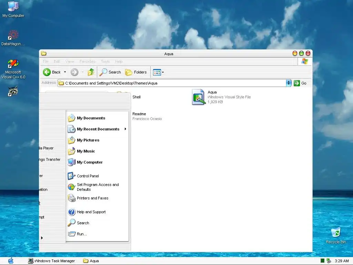The width and height of the screenshot is (353, 265).
Task: Expand the Views dropdown arrow
Action: pos(163,72)
